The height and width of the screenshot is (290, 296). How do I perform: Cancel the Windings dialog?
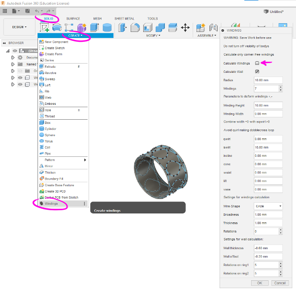(280, 283)
